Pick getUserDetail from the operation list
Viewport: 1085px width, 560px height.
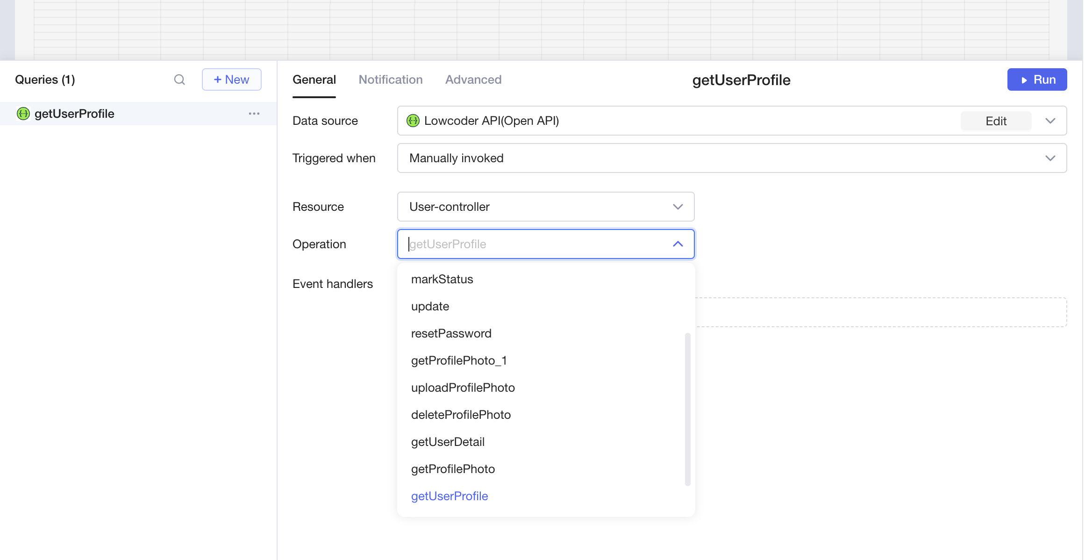pyautogui.click(x=448, y=442)
